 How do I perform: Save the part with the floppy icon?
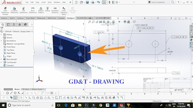(x=87, y=2)
